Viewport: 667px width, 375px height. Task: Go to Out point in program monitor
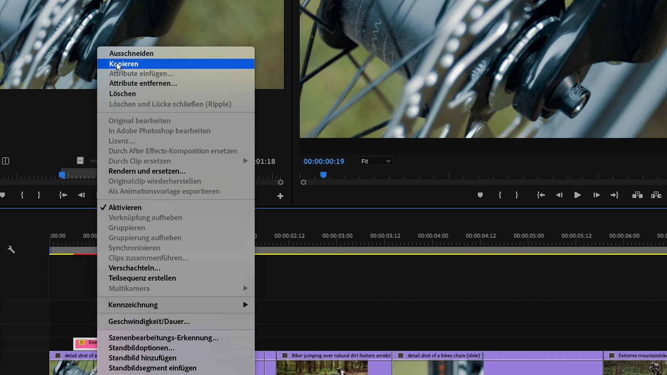pos(615,195)
